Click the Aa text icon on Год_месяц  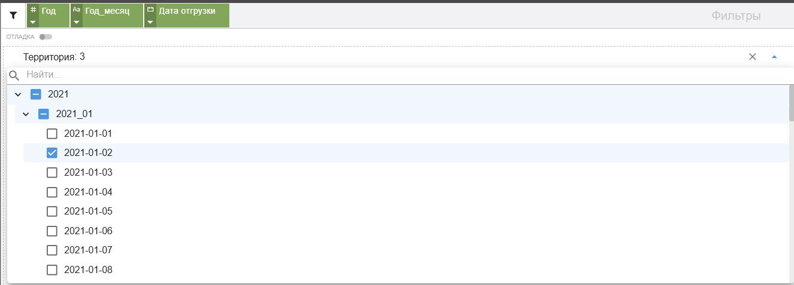click(x=76, y=10)
